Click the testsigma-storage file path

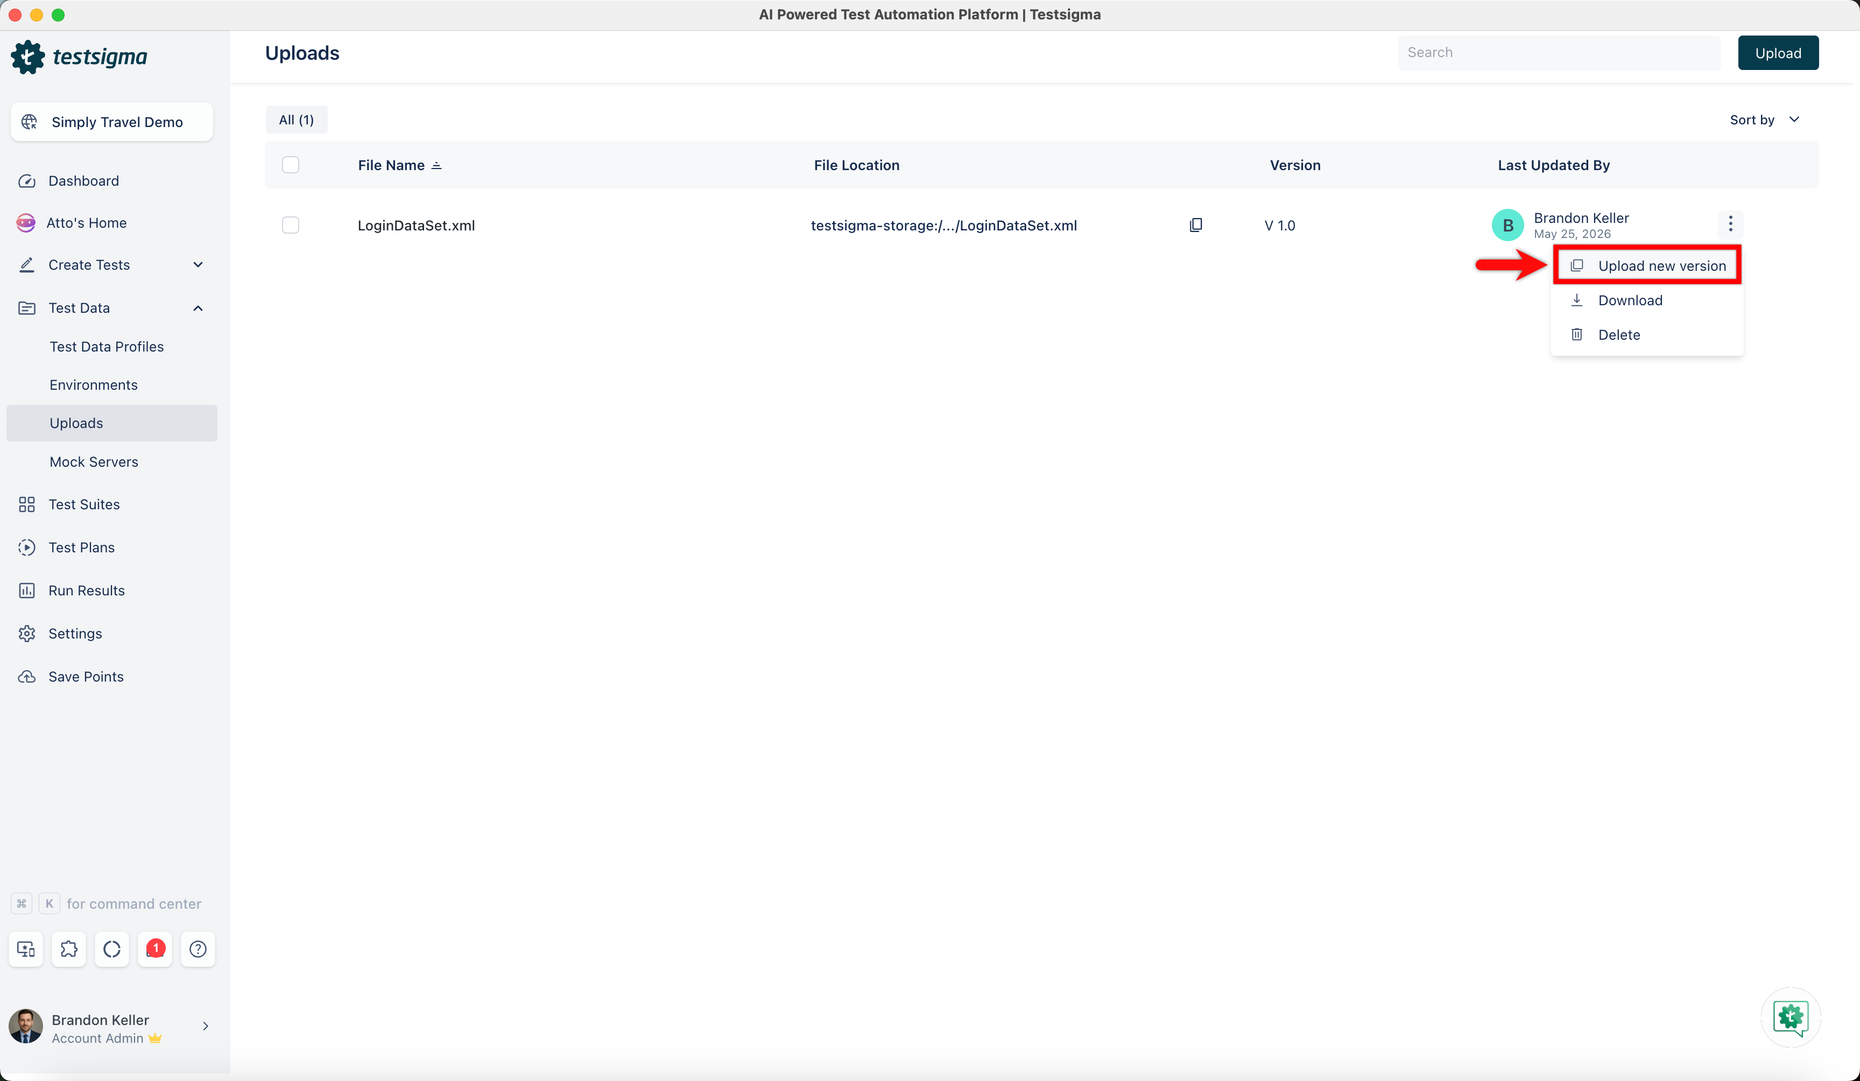click(x=943, y=225)
